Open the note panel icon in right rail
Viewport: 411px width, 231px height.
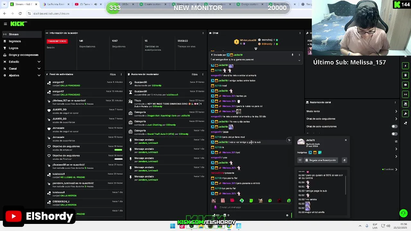coord(406,75)
